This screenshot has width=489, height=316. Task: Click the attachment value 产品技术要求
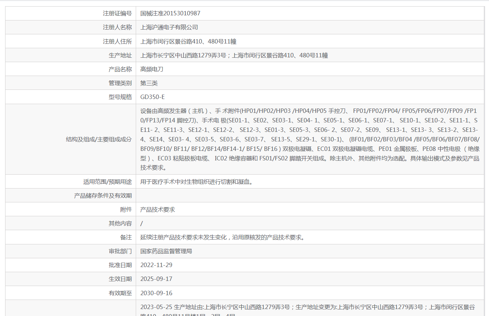click(158, 209)
